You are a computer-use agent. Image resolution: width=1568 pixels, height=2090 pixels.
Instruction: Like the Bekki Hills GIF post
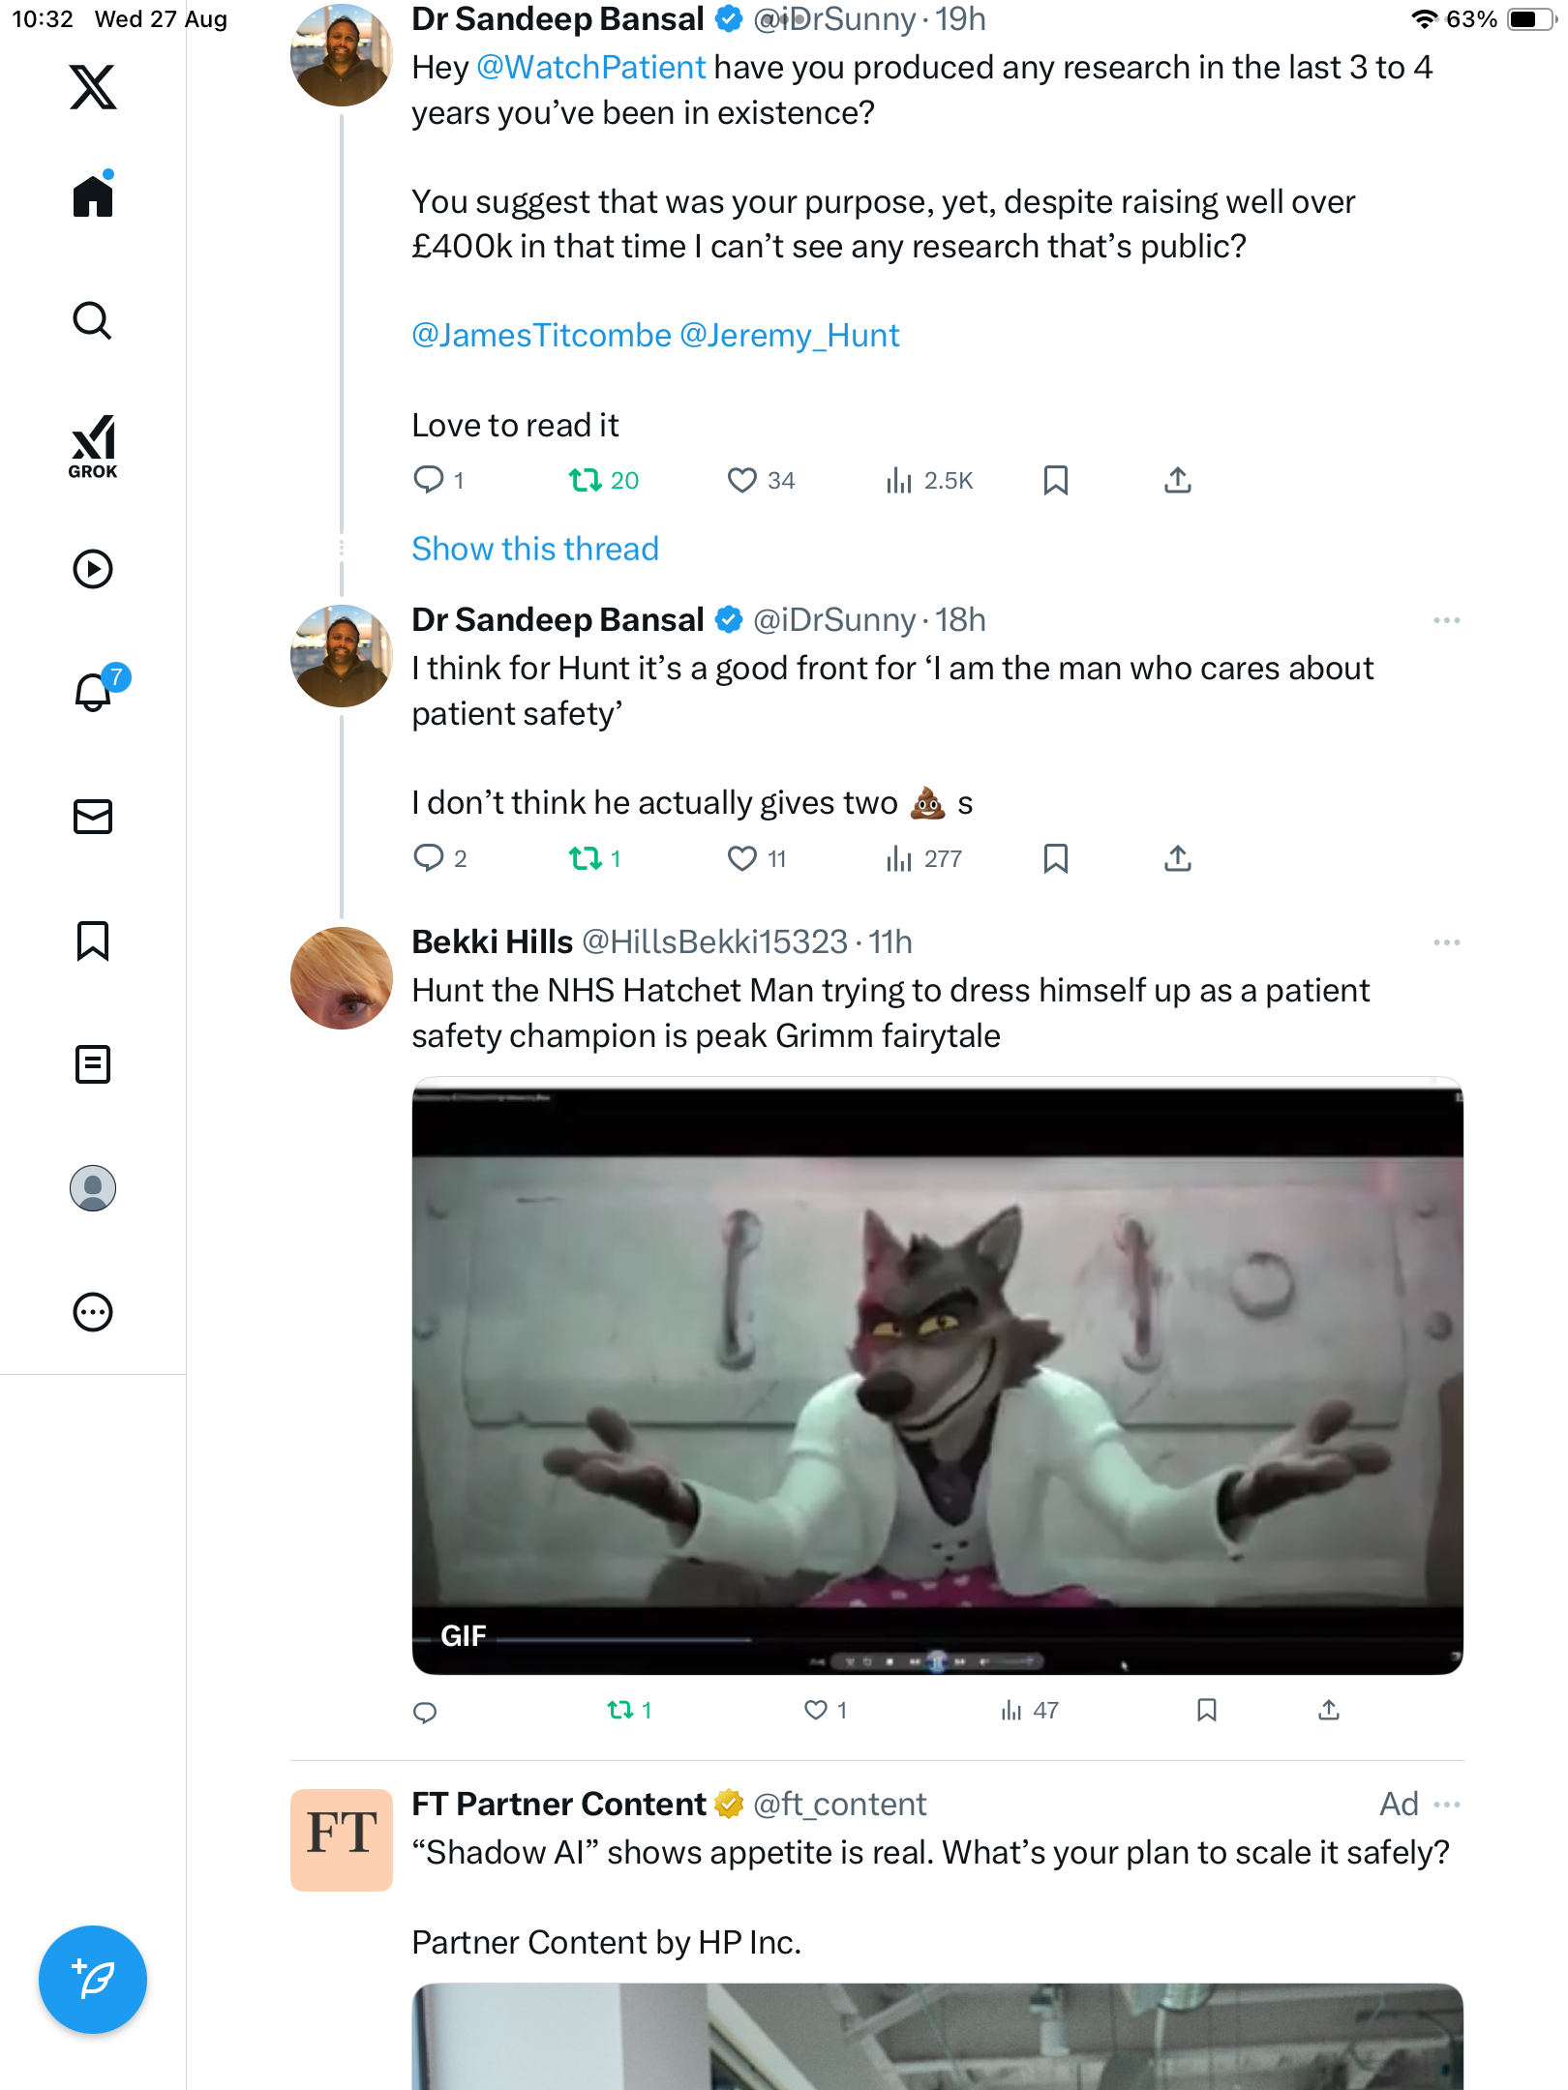[x=816, y=1711]
